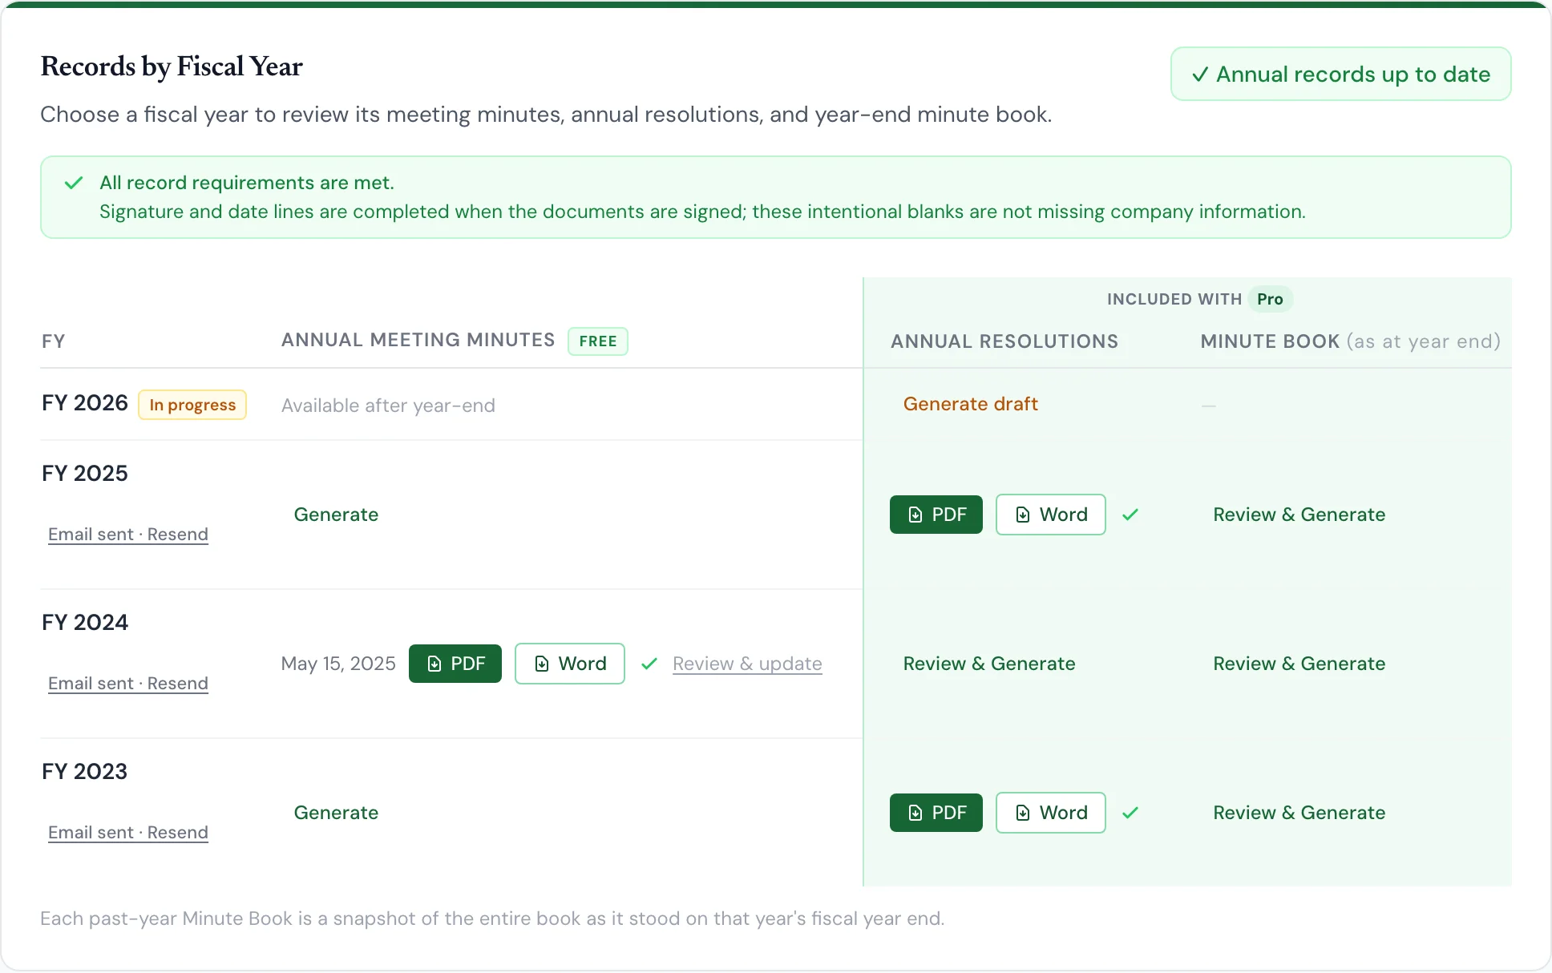1552x973 pixels.
Task: Click 'All record requirements are met.' message
Action: pyautogui.click(x=247, y=183)
